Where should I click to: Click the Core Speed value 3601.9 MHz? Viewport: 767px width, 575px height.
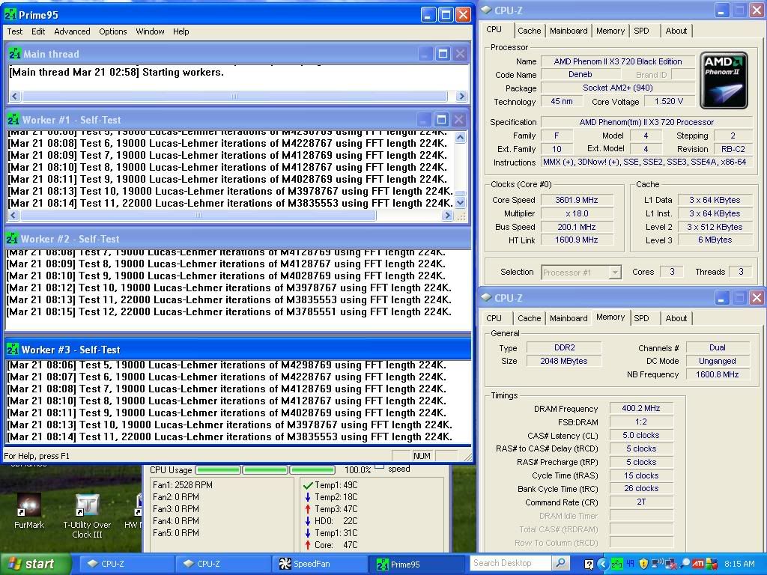point(576,200)
